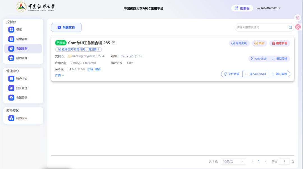
Task: Open the webShell terminal
Action: (x=259, y=59)
